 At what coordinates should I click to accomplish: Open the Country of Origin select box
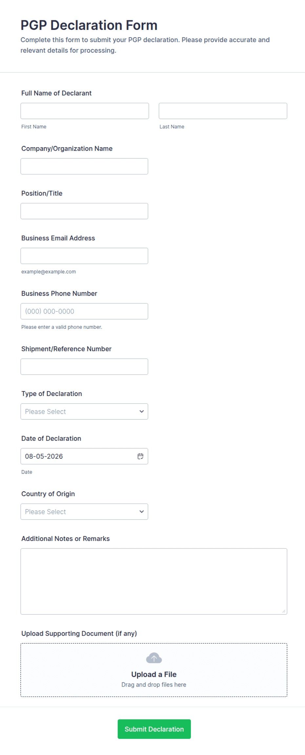click(84, 512)
